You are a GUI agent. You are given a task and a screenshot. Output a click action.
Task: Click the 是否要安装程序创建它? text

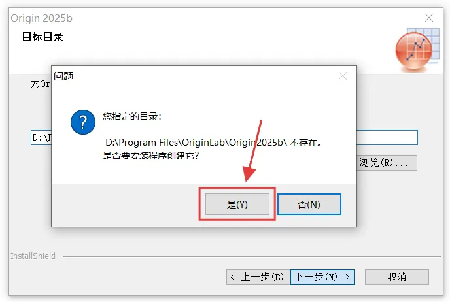tap(150, 156)
